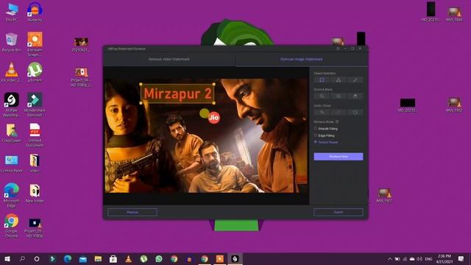Open the CrazyGyaan folder on desktop
The height and width of the screenshot is (265, 471).
point(12,132)
